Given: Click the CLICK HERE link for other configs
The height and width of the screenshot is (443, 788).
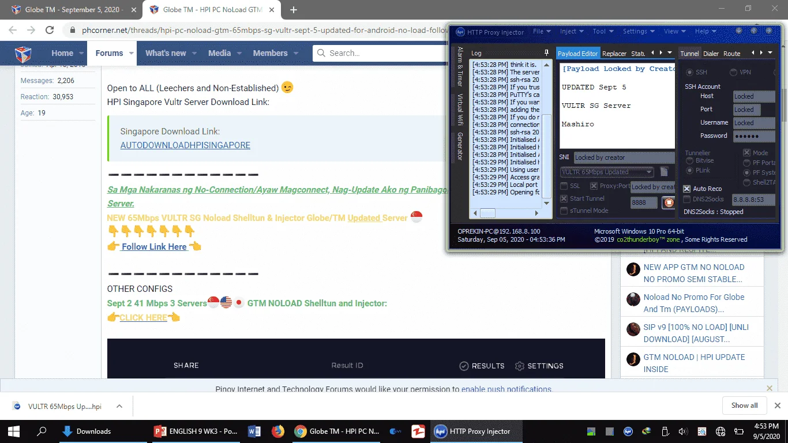Looking at the screenshot, I should coord(143,317).
